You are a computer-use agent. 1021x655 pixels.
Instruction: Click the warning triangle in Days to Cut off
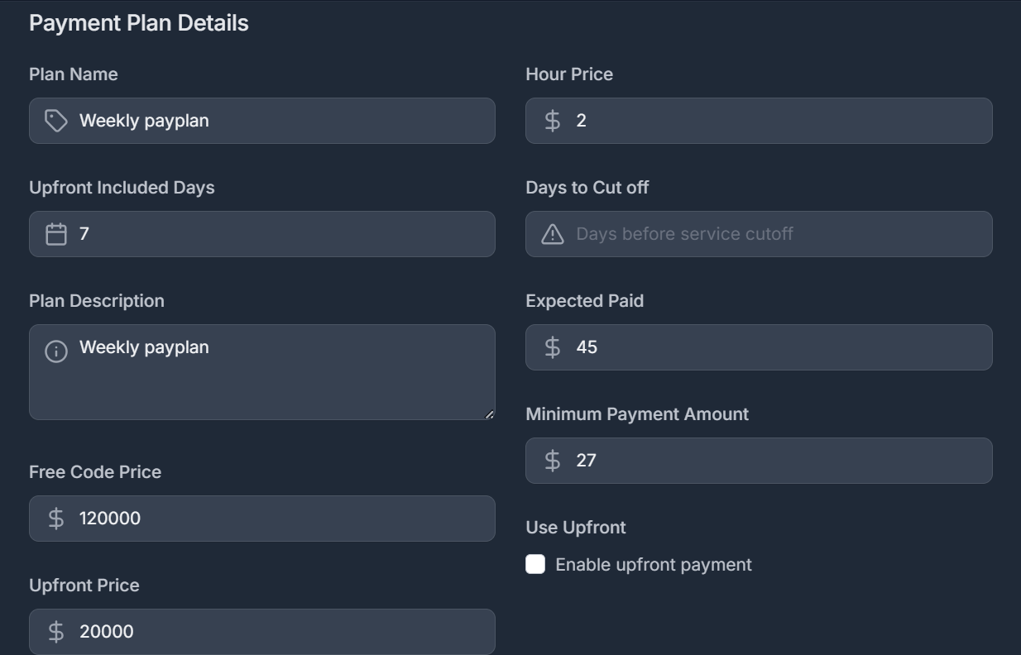coord(552,234)
